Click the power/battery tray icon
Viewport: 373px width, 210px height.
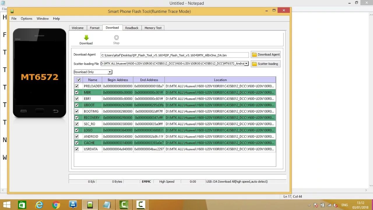point(323,205)
